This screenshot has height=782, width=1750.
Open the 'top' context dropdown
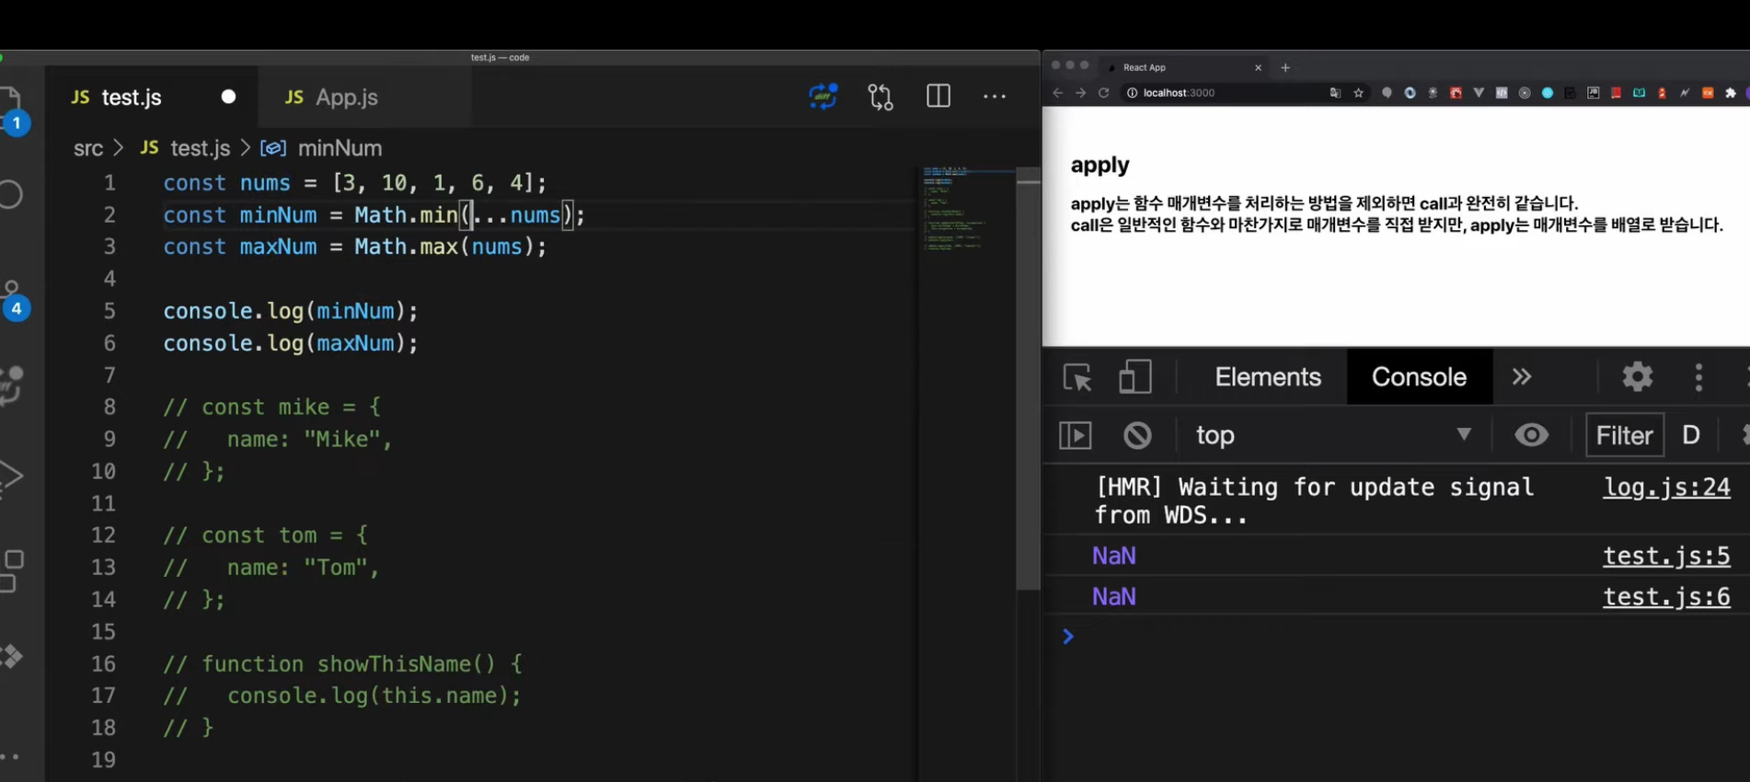tap(1334, 435)
